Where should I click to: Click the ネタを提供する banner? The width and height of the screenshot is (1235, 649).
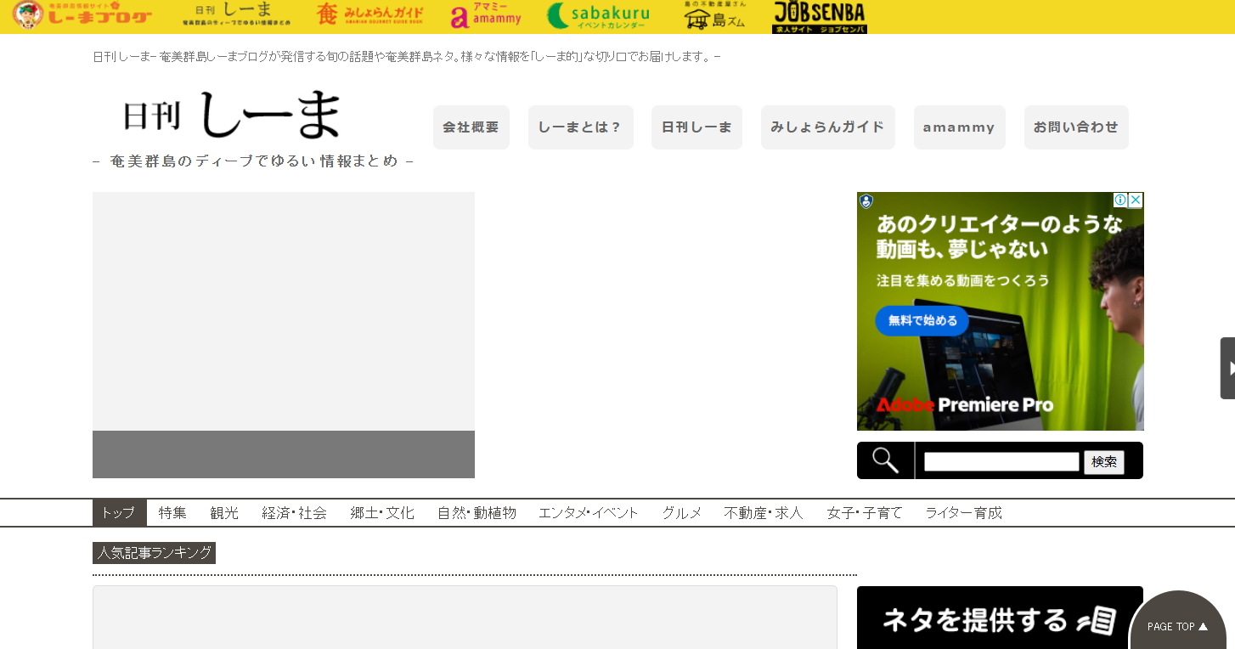click(x=1000, y=618)
